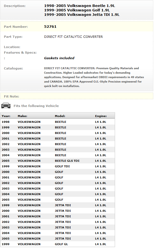This screenshot has width=158, height=249.
Task: Select the 1998 Volkswagen Beetle row
Action: 58,122
